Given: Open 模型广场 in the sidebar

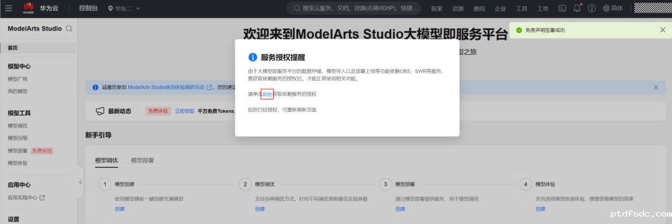Looking at the screenshot, I should [x=17, y=79].
